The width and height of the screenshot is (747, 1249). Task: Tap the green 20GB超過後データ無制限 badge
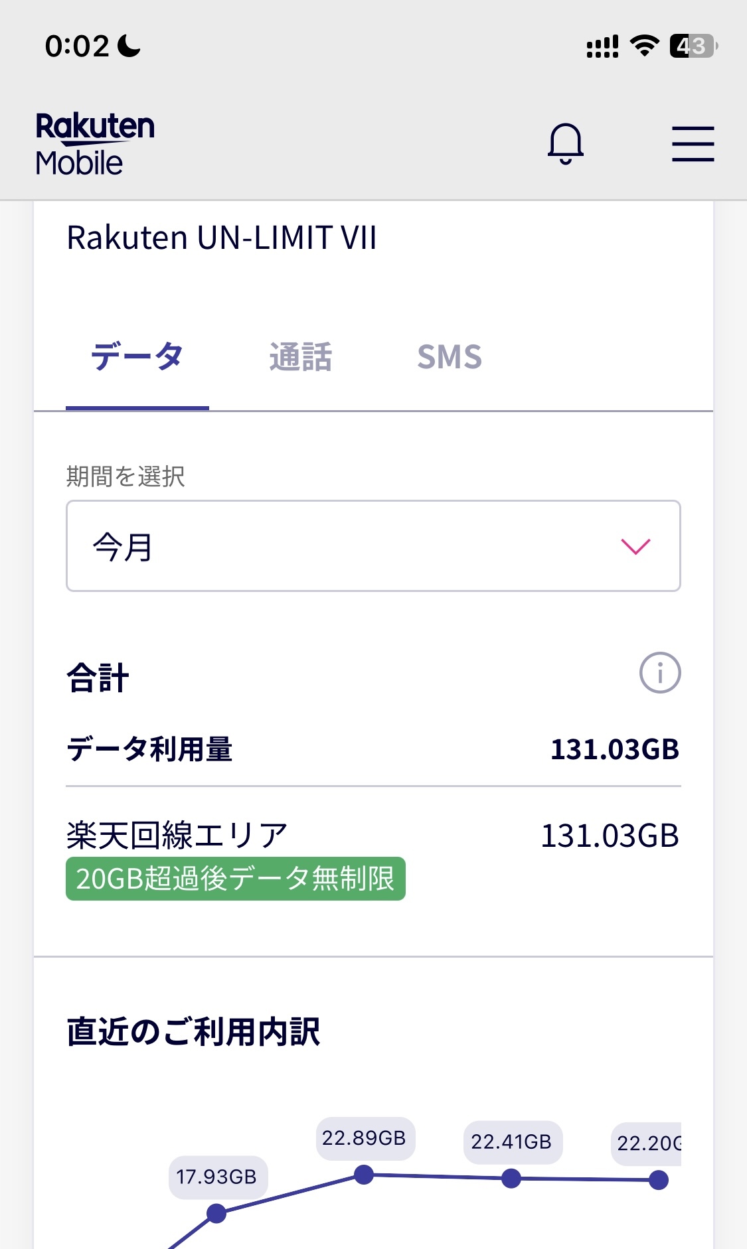click(235, 879)
